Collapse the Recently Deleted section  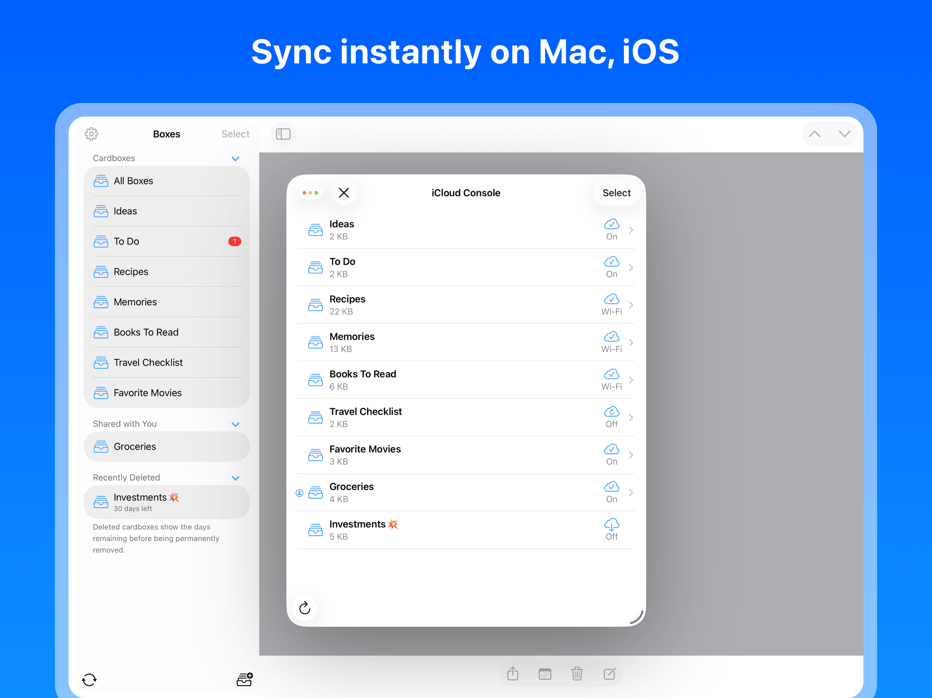coord(235,478)
